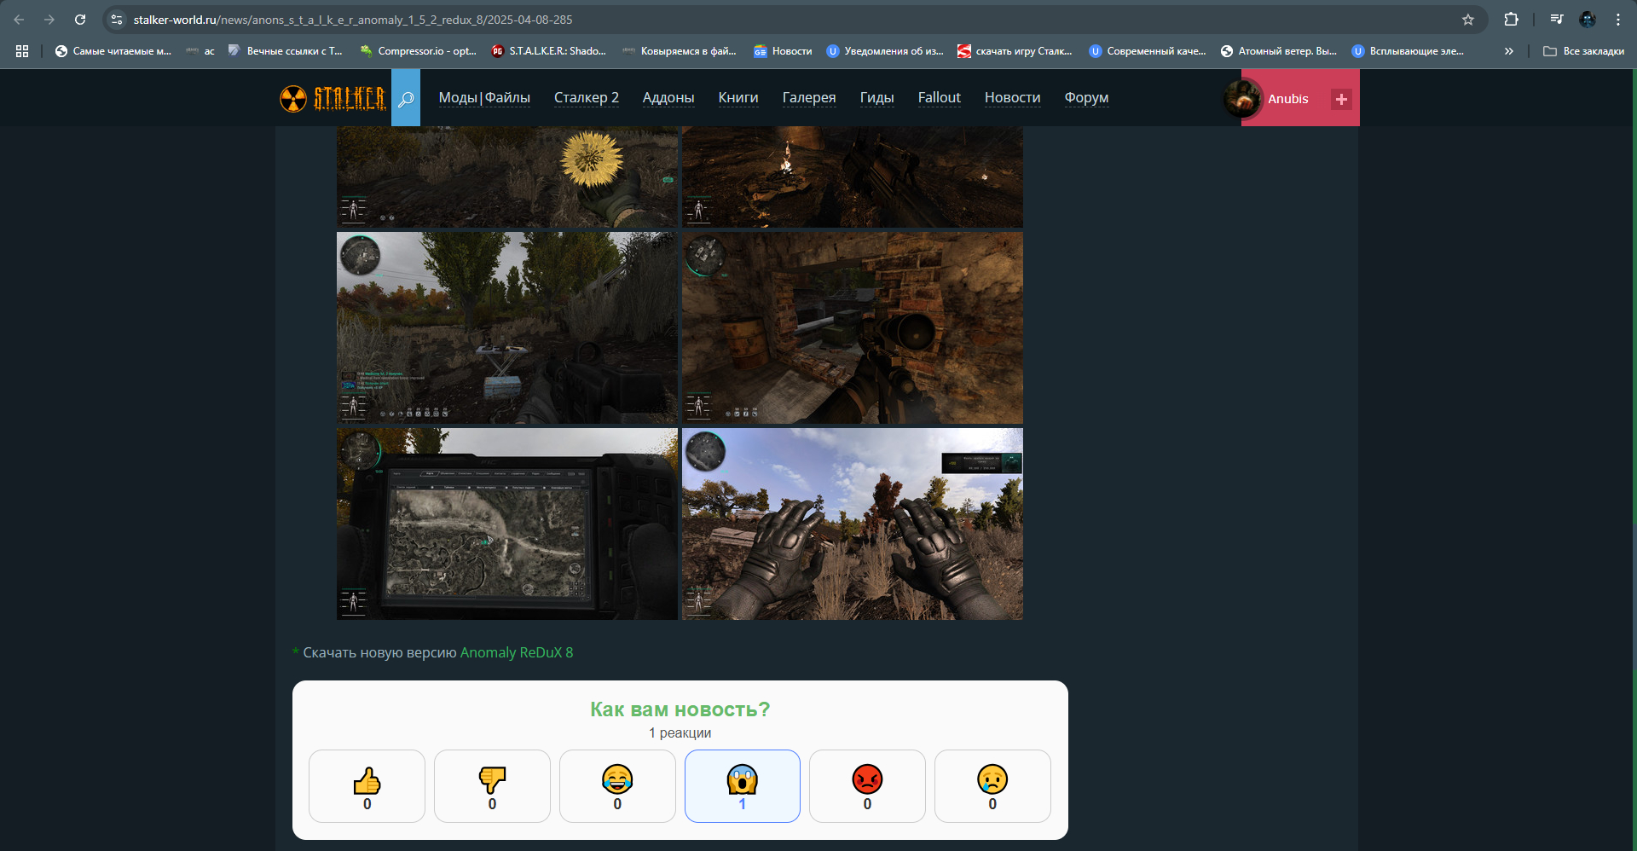Open the brick ruin scoped rifle screenshot
This screenshot has height=851, width=1637.
(853, 327)
